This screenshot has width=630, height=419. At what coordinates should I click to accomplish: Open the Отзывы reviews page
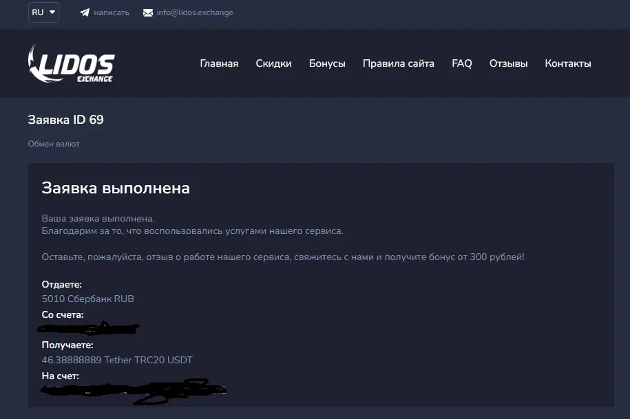(x=508, y=63)
